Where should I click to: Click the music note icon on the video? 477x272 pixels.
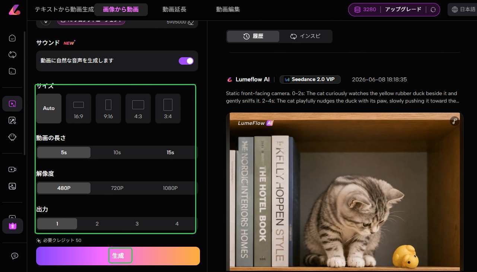[454, 121]
